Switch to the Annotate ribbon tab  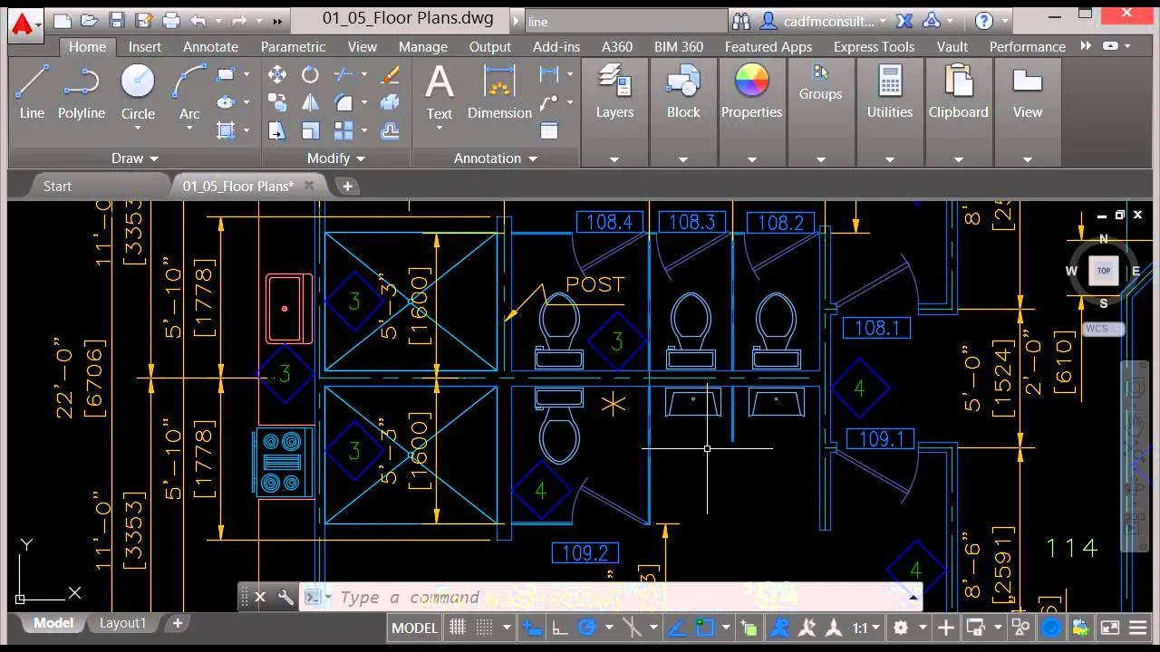(x=210, y=46)
